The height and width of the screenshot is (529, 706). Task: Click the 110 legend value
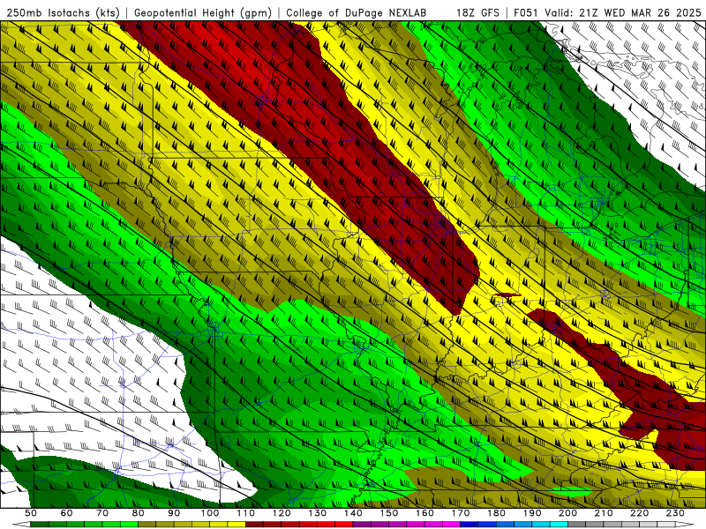[245, 513]
